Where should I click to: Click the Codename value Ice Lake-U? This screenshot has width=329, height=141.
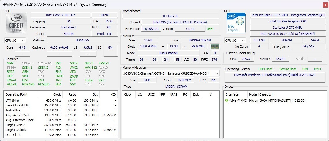69,27
